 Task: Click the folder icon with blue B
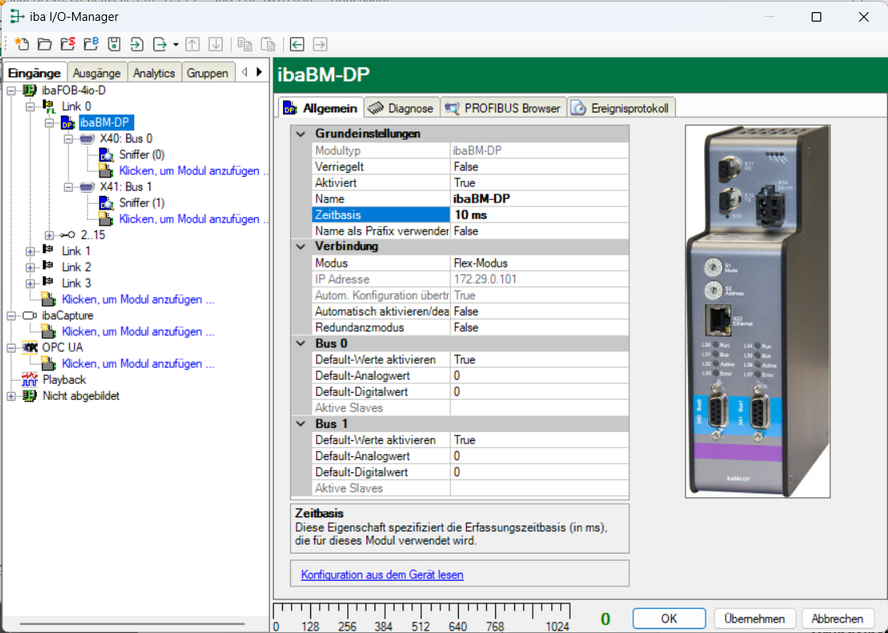(x=91, y=43)
